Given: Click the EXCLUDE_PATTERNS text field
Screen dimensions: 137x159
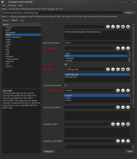Looking at the screenshot, I should point(89,91).
